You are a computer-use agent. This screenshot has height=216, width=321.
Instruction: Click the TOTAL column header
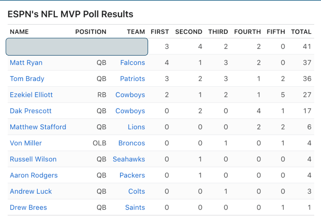(x=301, y=32)
